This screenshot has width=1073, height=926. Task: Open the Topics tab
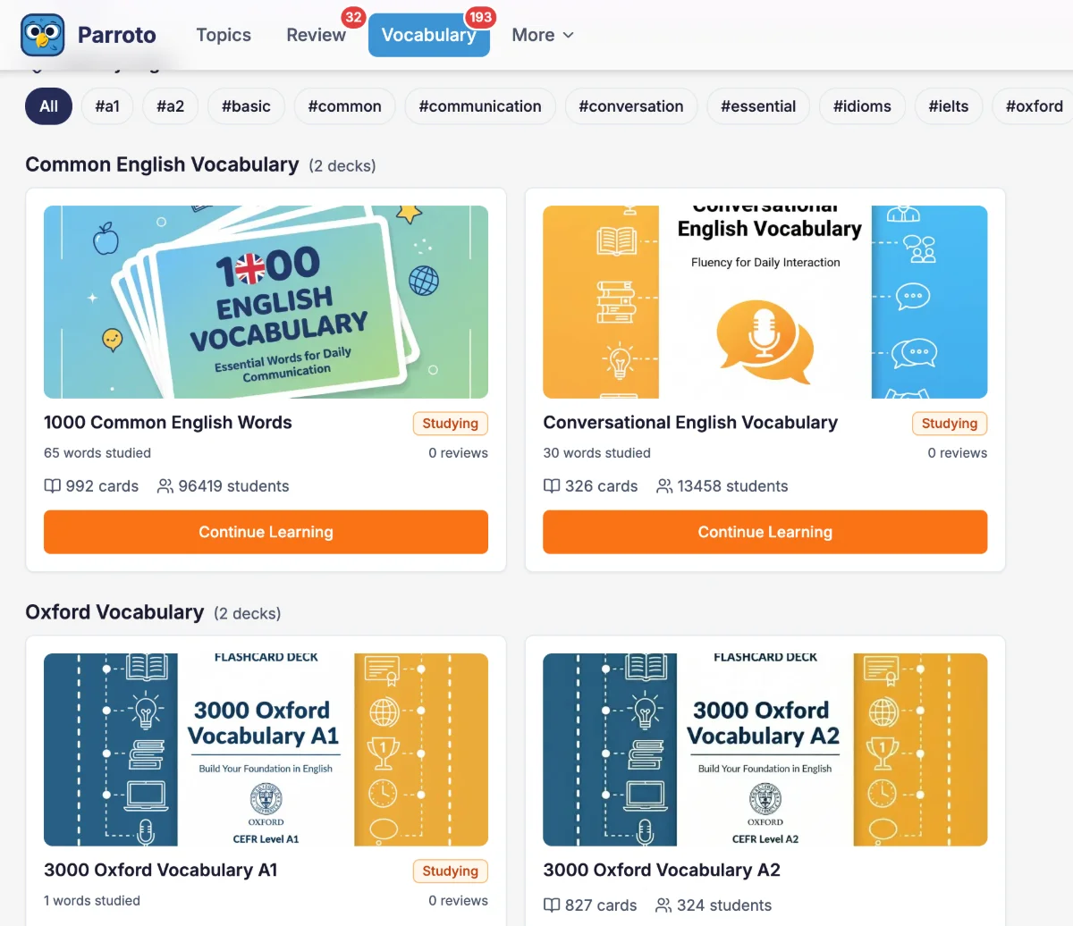[224, 35]
